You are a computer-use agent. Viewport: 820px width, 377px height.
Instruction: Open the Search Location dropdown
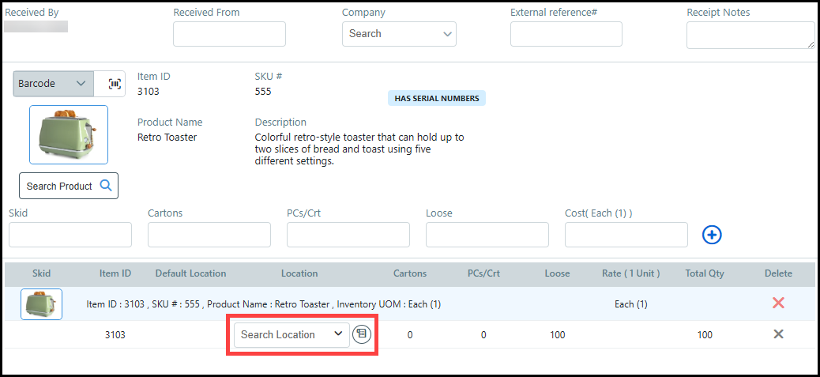[x=292, y=334]
